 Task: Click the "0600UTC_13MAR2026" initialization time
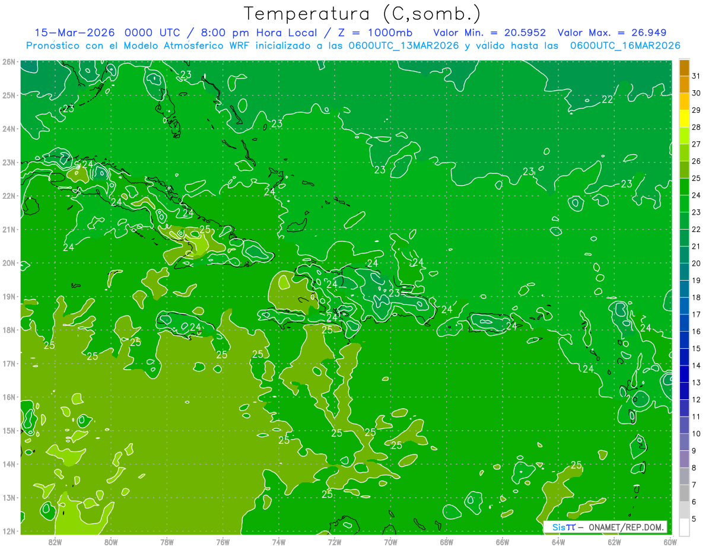coord(403,46)
